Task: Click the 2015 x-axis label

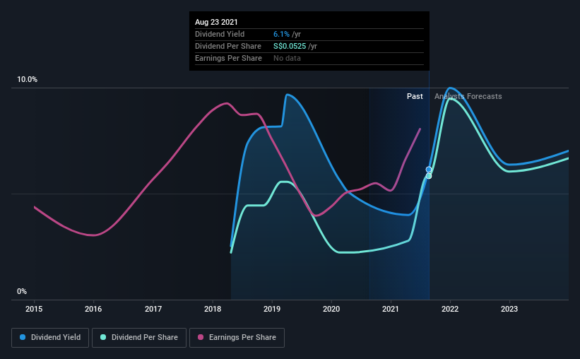Action: point(34,309)
